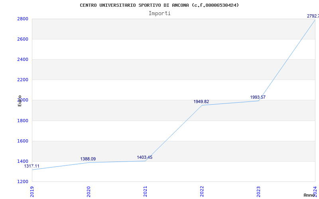Click the 1200 y-axis tick label
Screen dimensions: 319x199
[x=23, y=181]
